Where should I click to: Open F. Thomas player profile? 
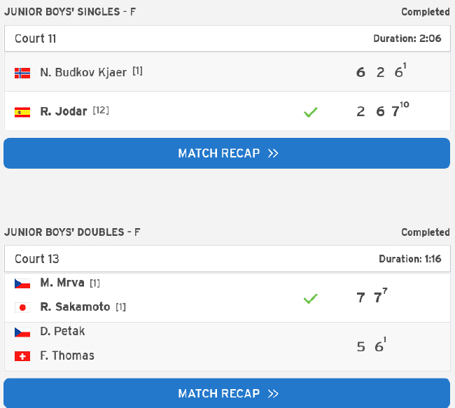[67, 356]
